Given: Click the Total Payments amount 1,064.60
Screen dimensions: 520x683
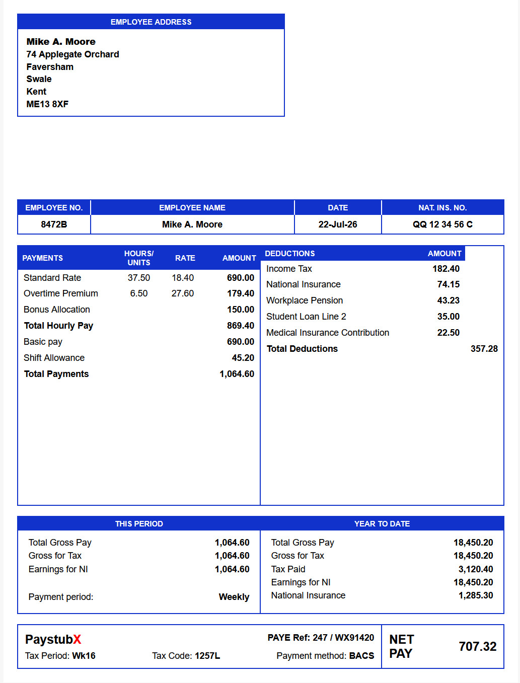Looking at the screenshot, I should 237,374.
